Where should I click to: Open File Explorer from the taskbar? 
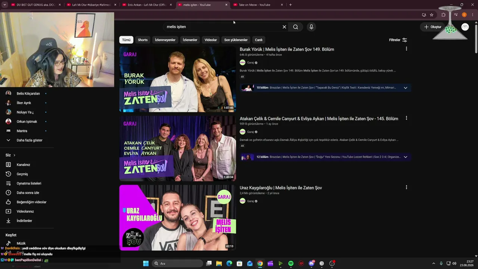tap(219, 263)
